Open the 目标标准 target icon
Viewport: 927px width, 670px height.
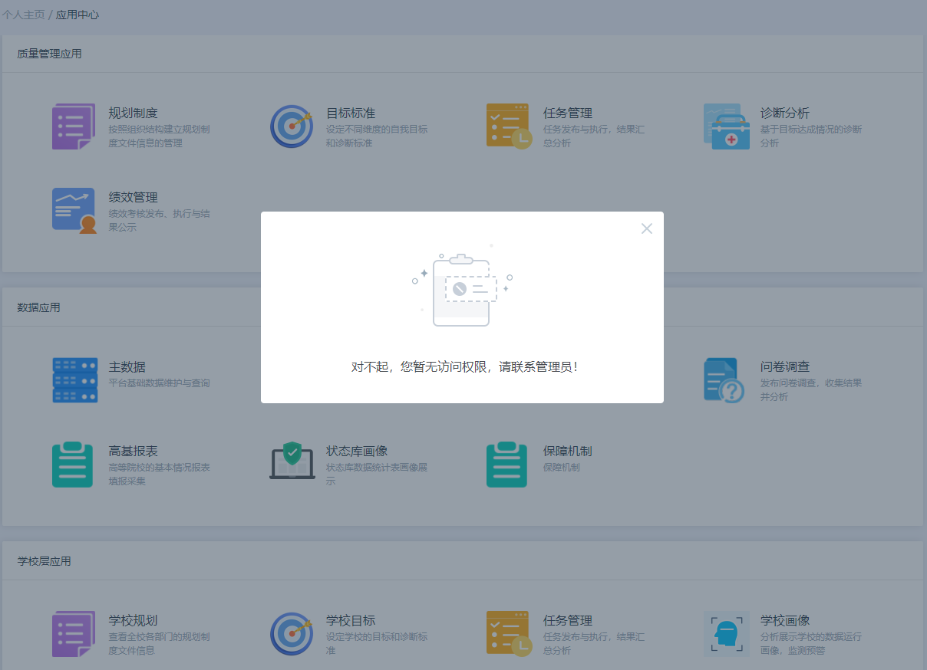(292, 126)
